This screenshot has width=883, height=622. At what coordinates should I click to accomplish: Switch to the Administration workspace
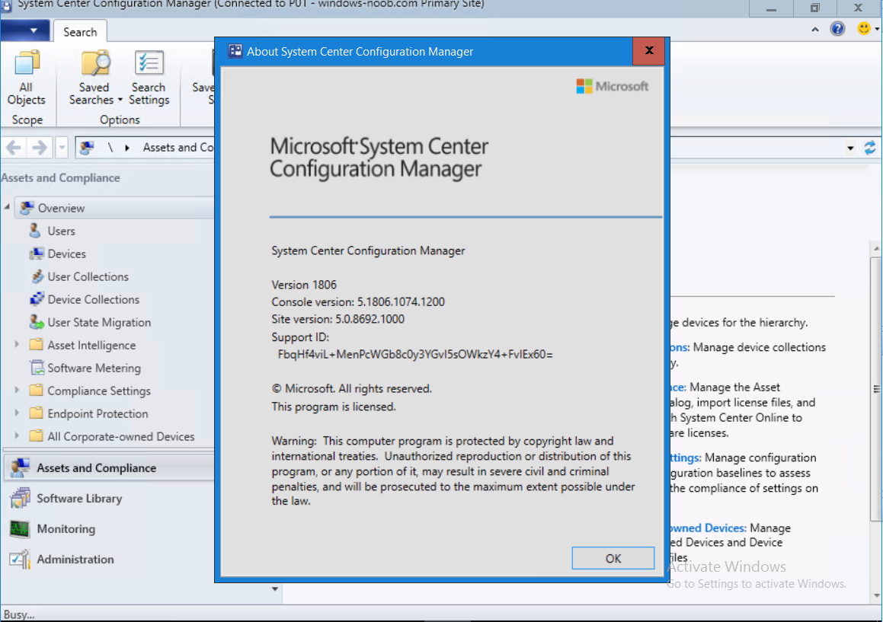coord(109,559)
